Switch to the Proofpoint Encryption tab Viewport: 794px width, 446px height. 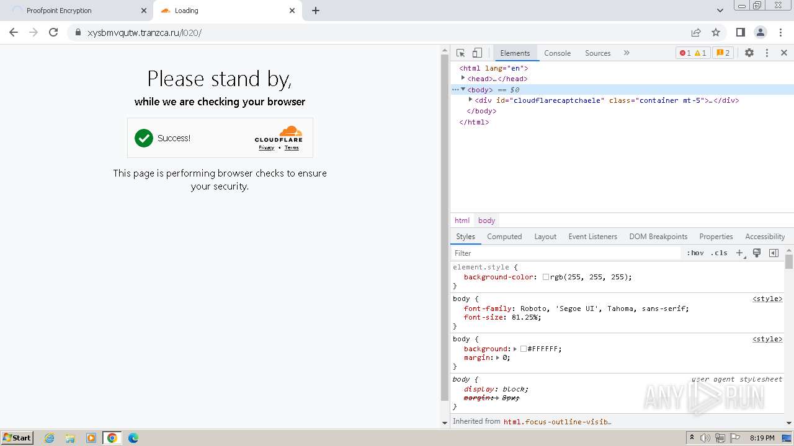pyautogui.click(x=78, y=11)
